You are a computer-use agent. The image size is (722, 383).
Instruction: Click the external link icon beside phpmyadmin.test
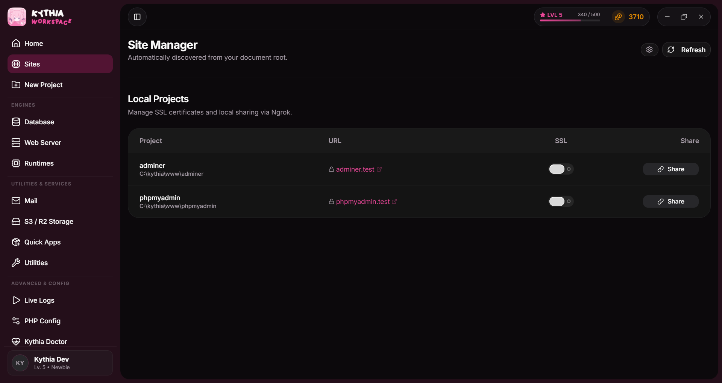point(394,202)
